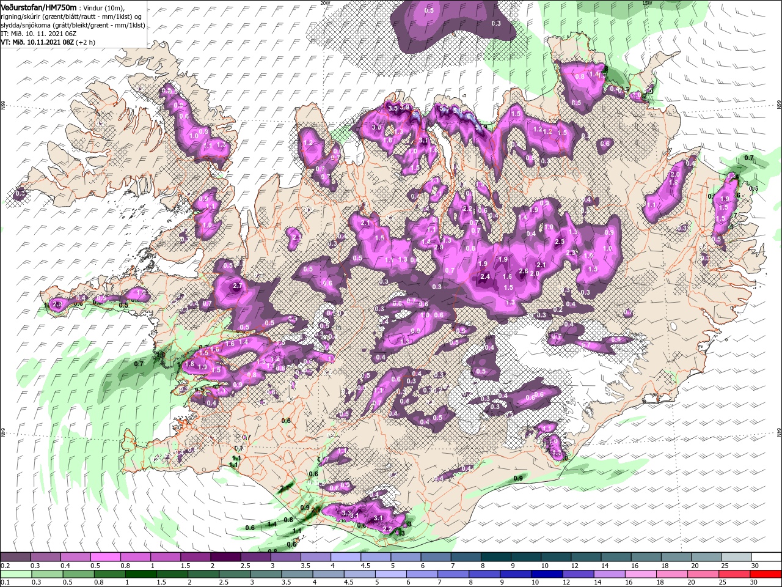
Task: Click the Veðurstofan/HM750m title text
Action: pos(38,7)
